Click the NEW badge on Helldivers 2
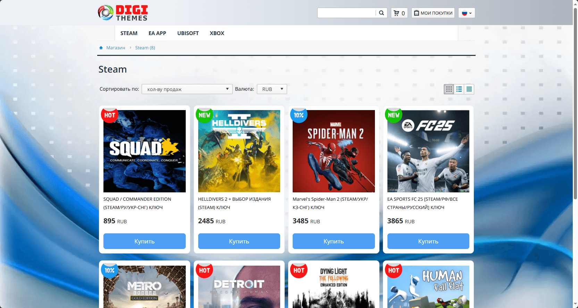 [x=204, y=115]
